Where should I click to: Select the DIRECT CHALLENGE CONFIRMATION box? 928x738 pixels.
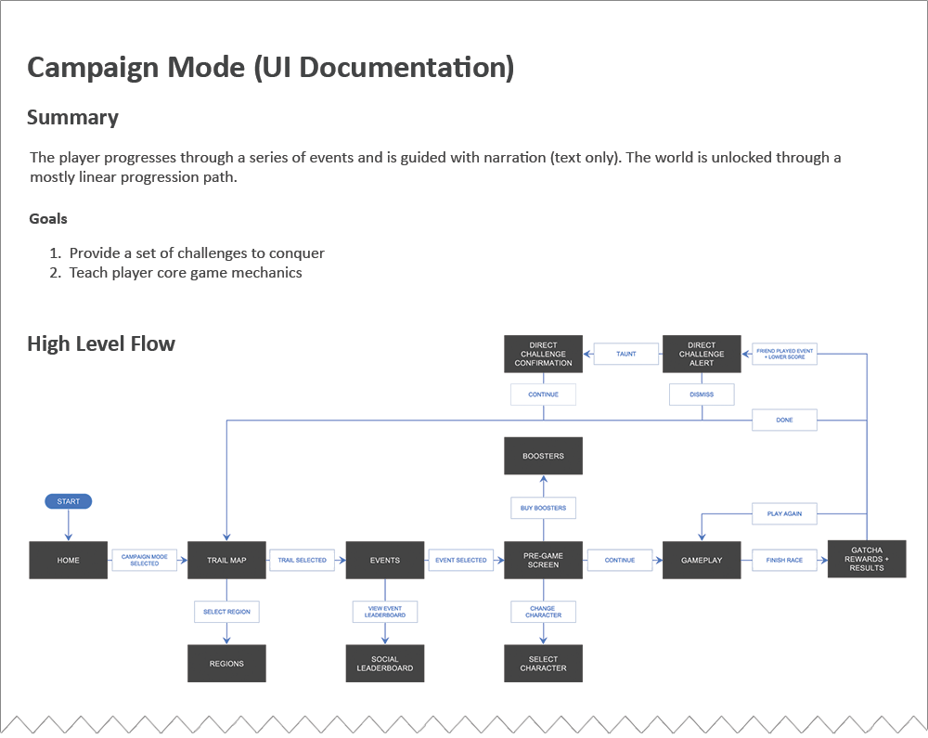coord(543,354)
